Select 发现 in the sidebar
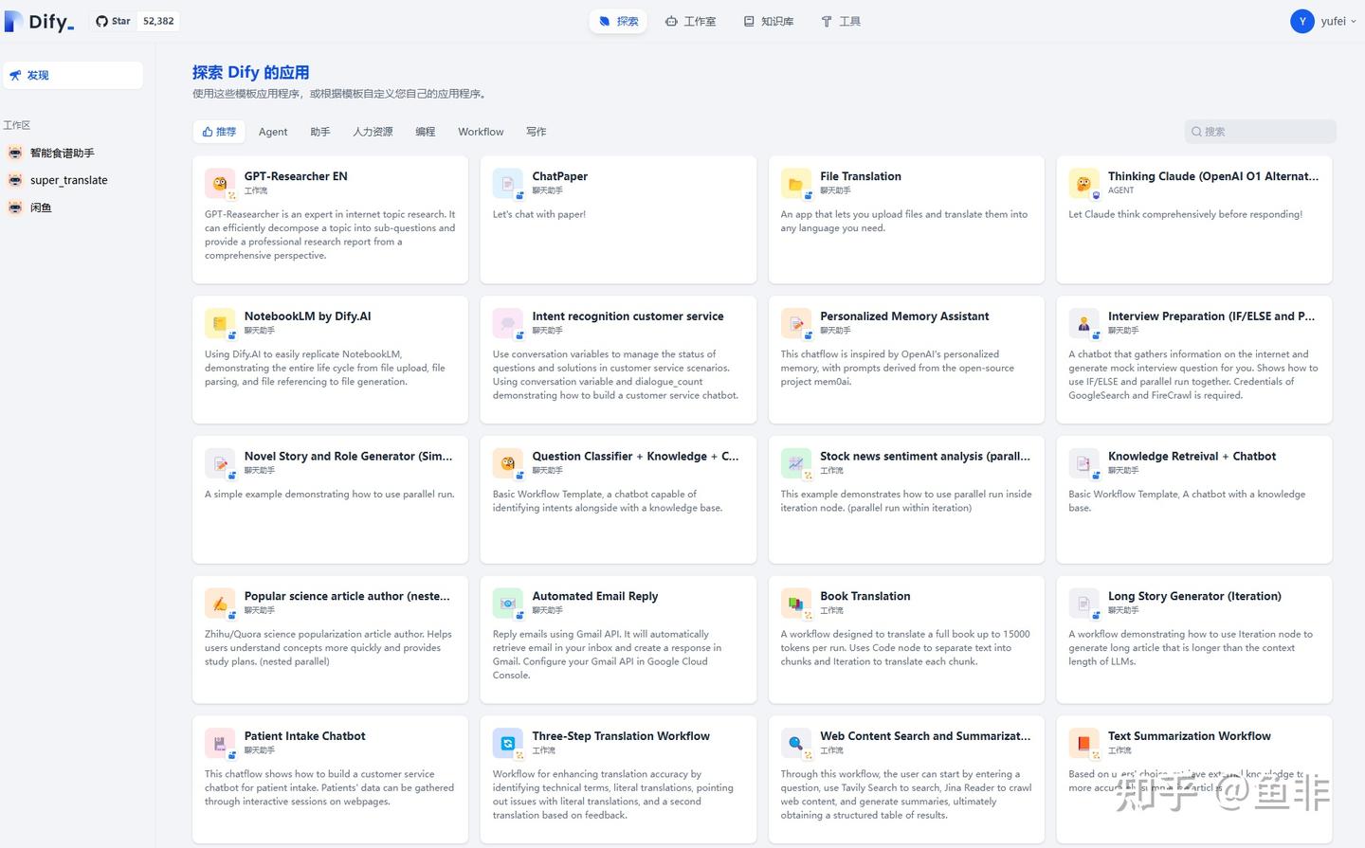This screenshot has height=848, width=1365. [73, 76]
